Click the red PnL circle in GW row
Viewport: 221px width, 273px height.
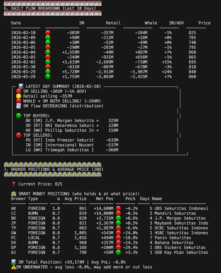118,233
